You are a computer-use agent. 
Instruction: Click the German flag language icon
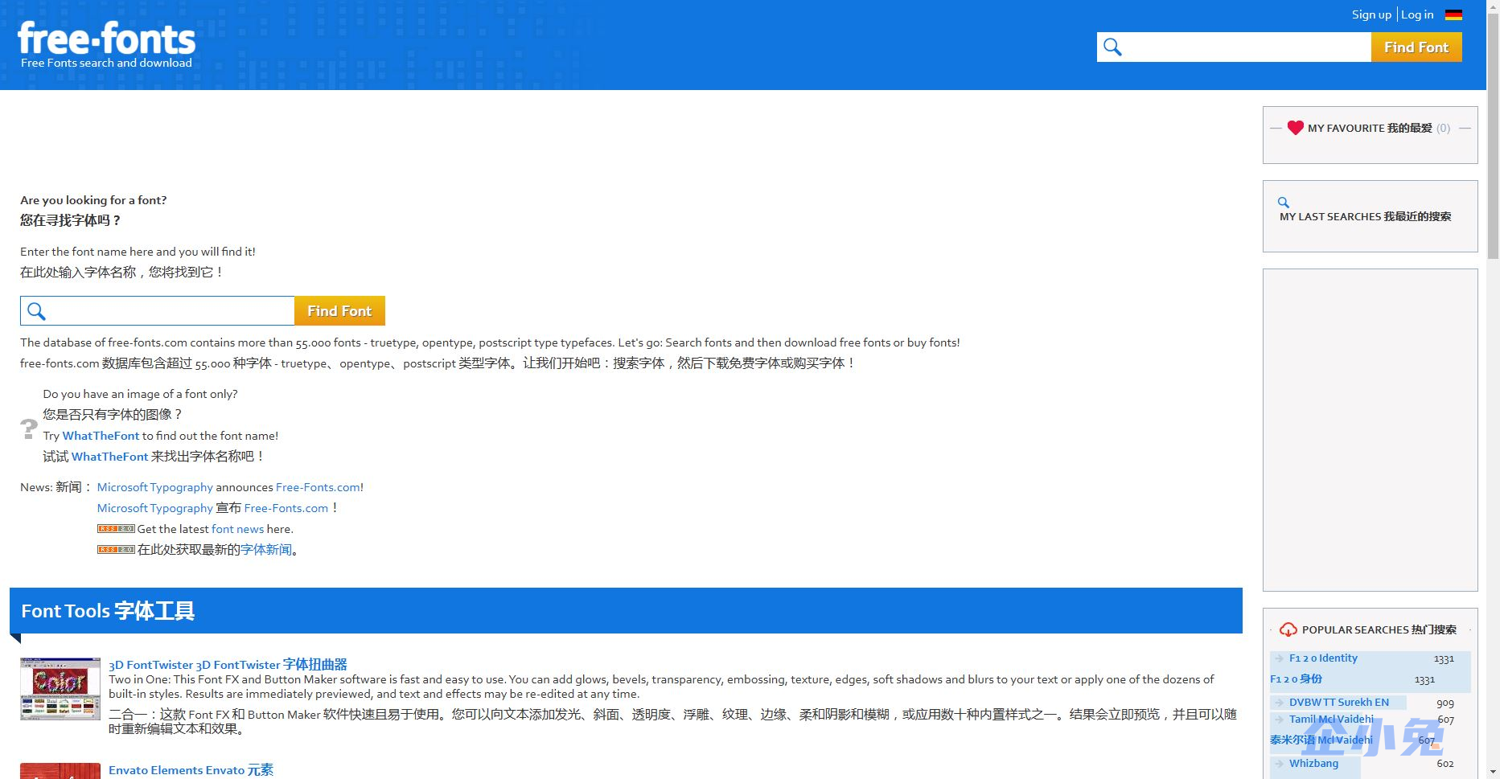tap(1453, 14)
